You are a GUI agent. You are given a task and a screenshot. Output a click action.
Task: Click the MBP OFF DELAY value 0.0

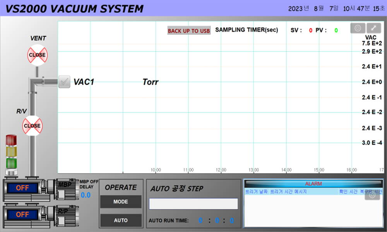point(86,195)
